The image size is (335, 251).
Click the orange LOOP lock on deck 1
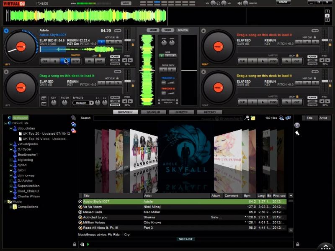(x=100, y=56)
